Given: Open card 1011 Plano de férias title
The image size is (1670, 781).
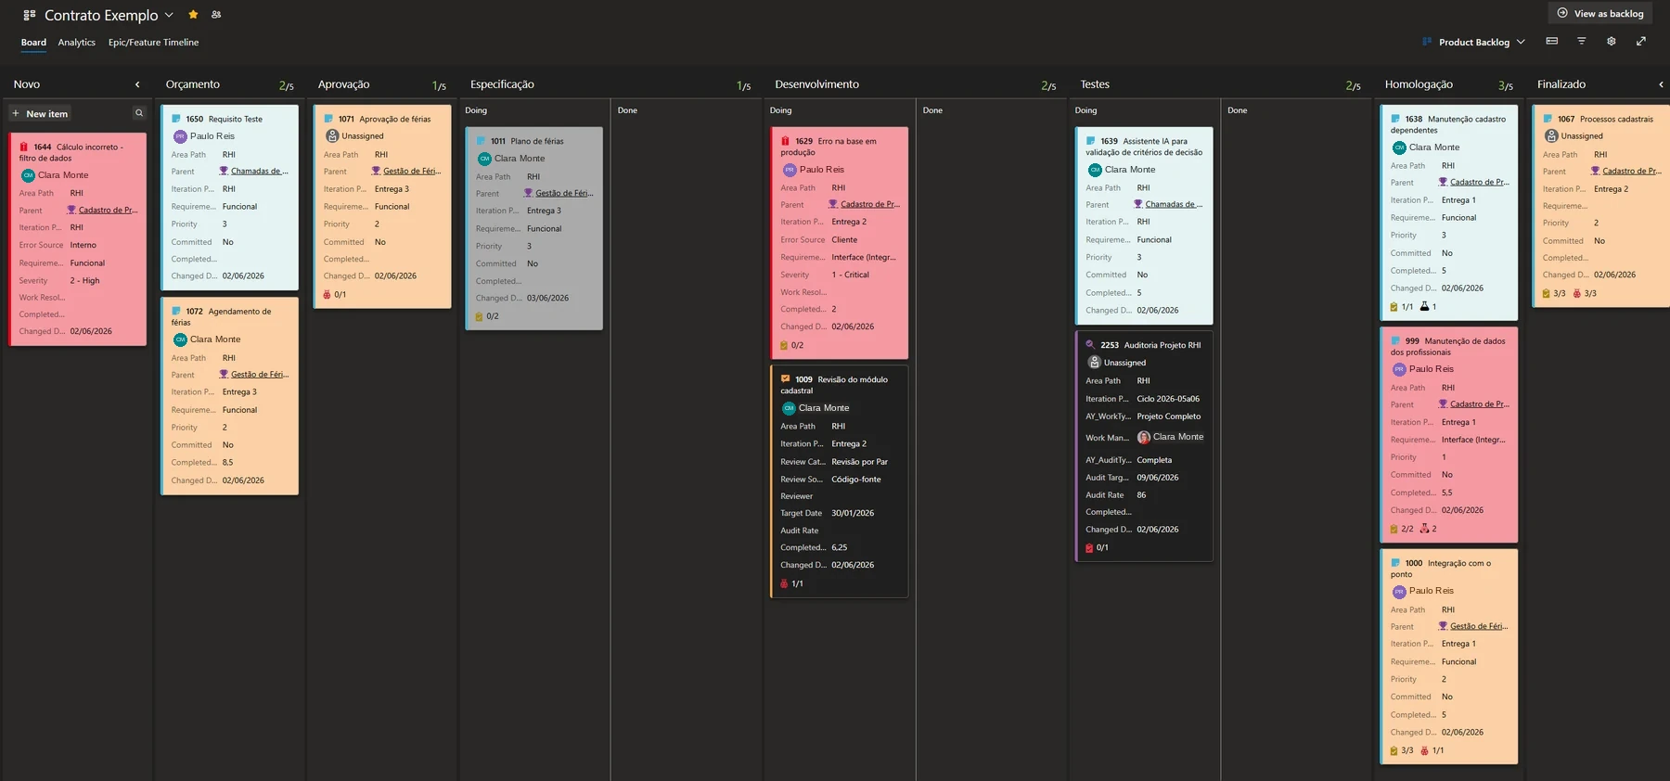Looking at the screenshot, I should click(537, 141).
